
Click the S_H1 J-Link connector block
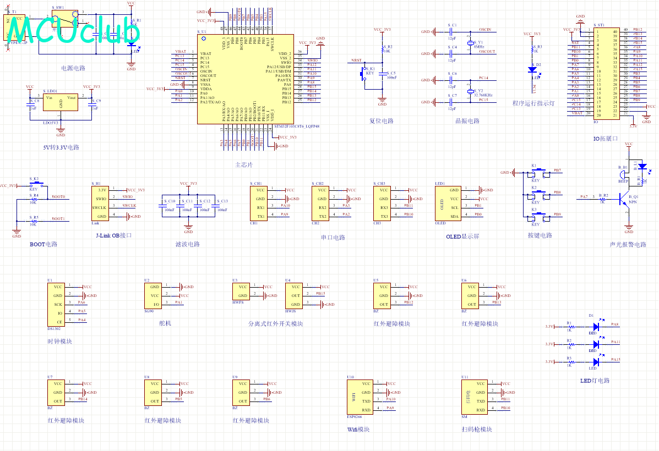click(100, 204)
